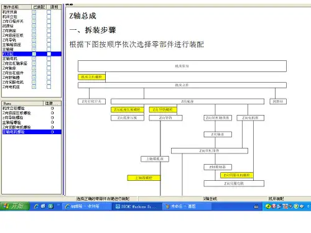Screen dimensions: 311x233
Task: Click the Z向电机座 box in the diagram
Action: coord(250,118)
